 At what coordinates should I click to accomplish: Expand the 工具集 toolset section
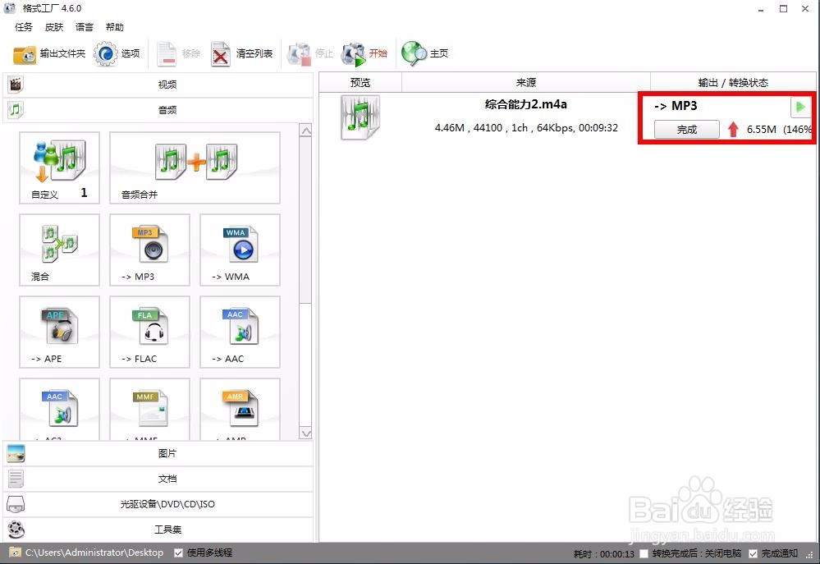click(158, 530)
